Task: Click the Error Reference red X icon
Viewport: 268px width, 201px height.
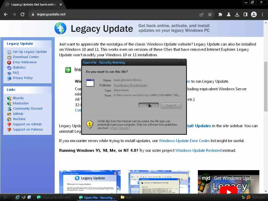Action: click(x=9, y=62)
